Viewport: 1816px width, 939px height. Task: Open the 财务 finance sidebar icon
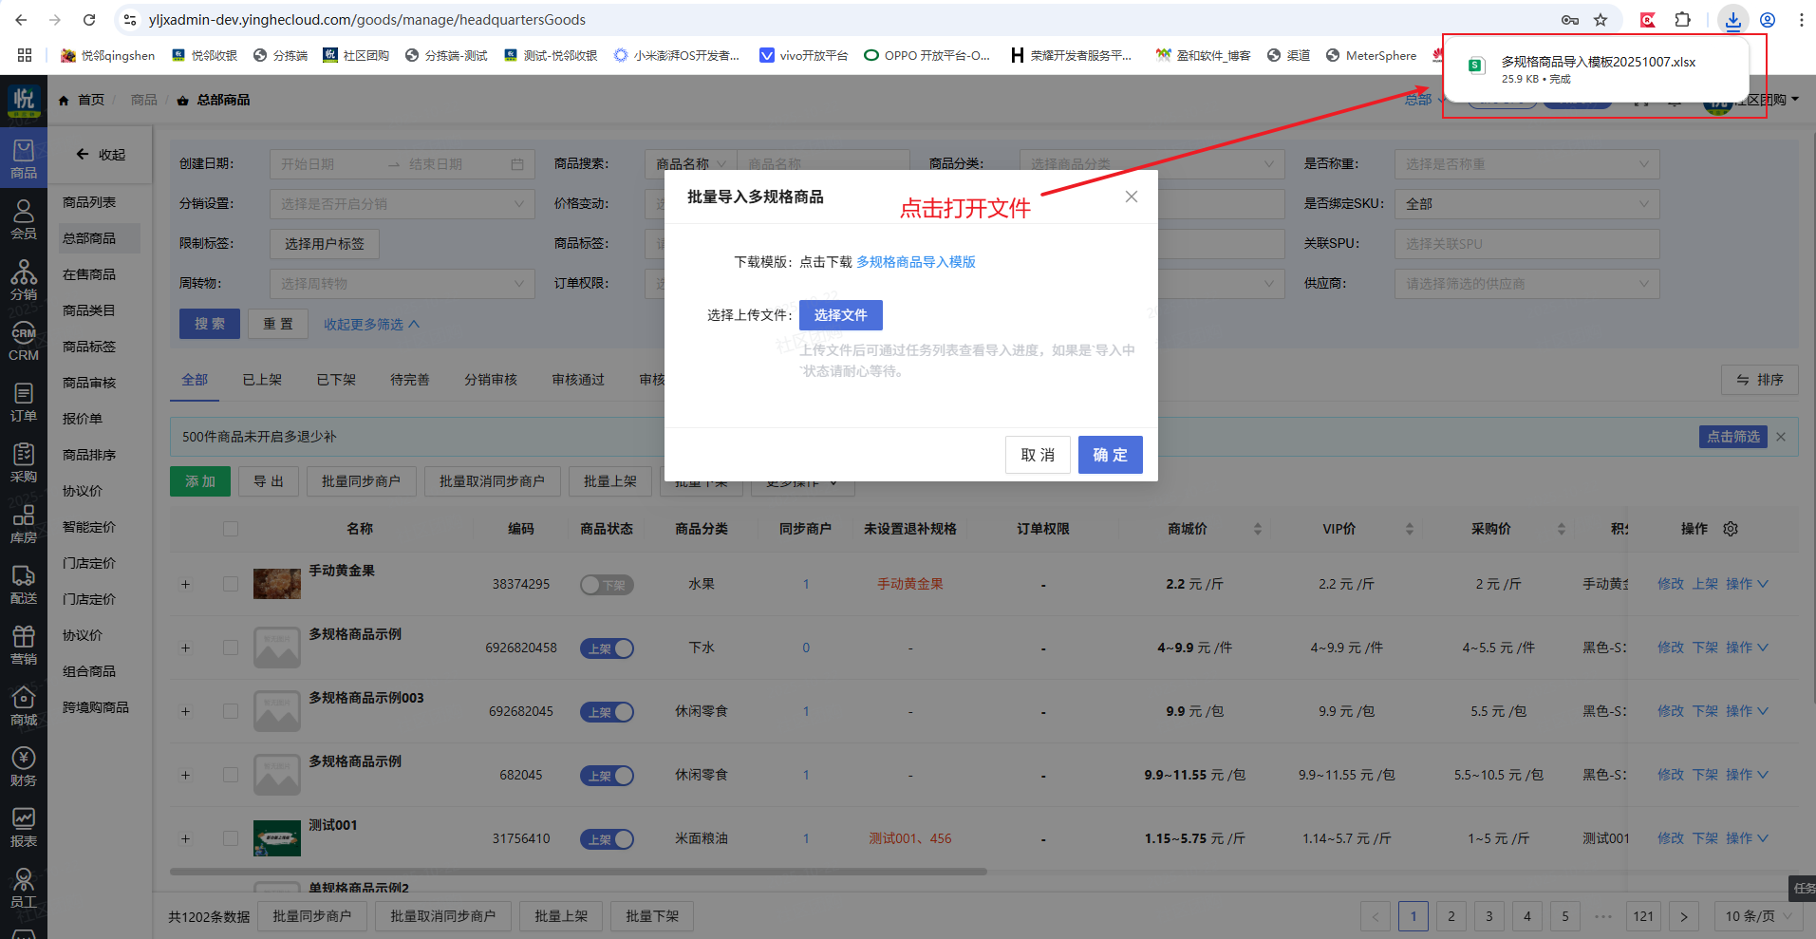23,766
